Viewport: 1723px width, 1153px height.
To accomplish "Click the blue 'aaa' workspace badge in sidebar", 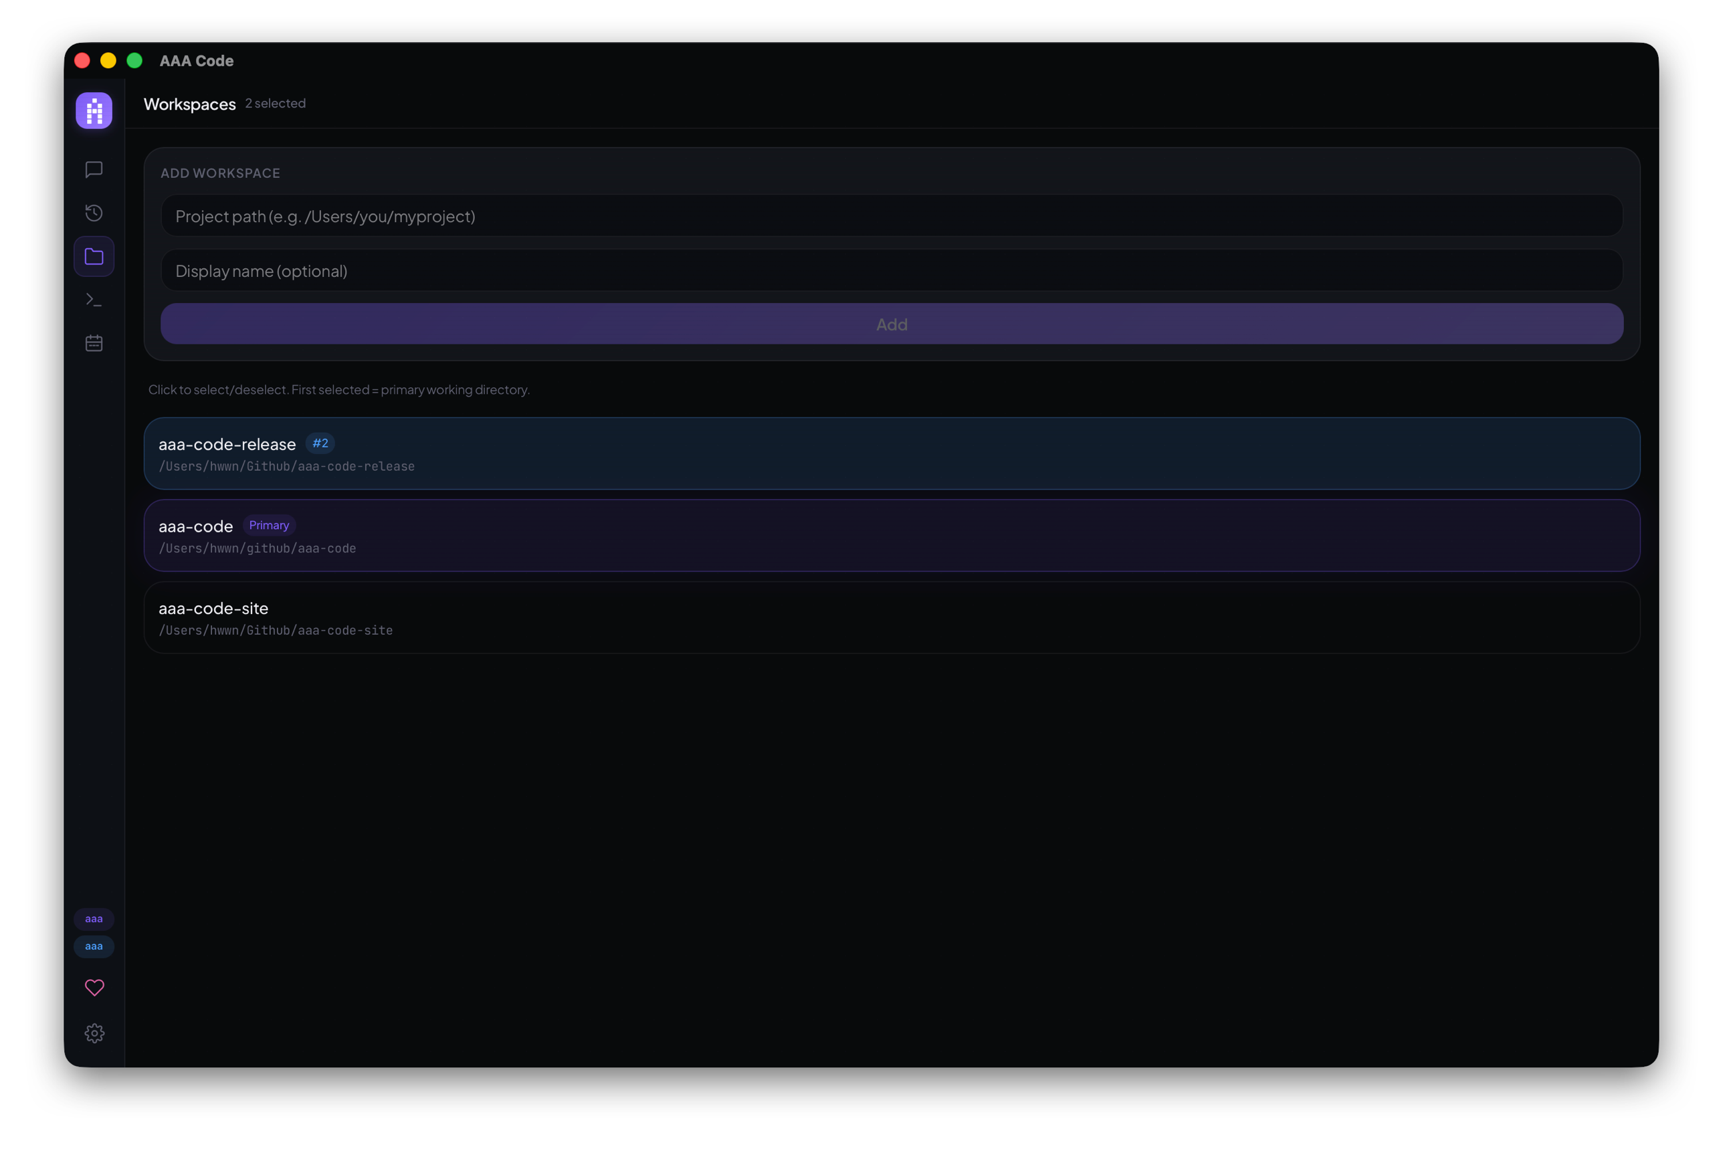I will point(94,946).
